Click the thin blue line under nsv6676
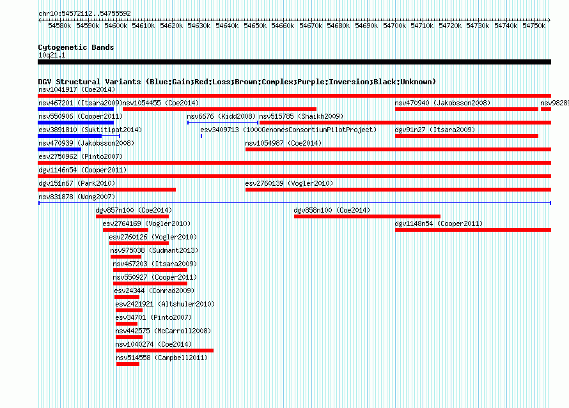 point(222,123)
